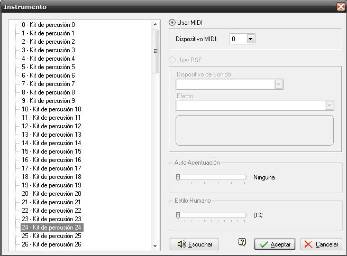Viewport: 347px width, 256px height.
Task: Click the instrument list scroll down arrow
Action: pos(155,246)
